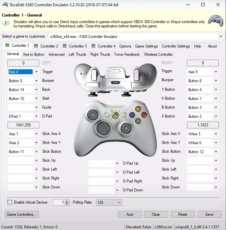226x230 pixels.
Task: Click the green status icon of Controller 1
Action: [7, 45]
